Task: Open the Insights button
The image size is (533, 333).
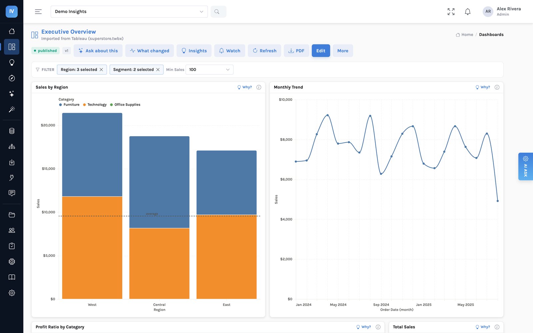Action: [x=194, y=51]
